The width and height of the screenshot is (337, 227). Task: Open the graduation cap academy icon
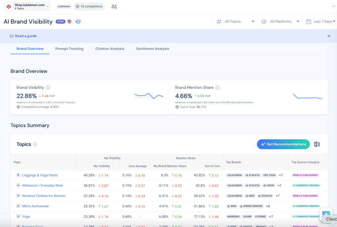point(78,22)
